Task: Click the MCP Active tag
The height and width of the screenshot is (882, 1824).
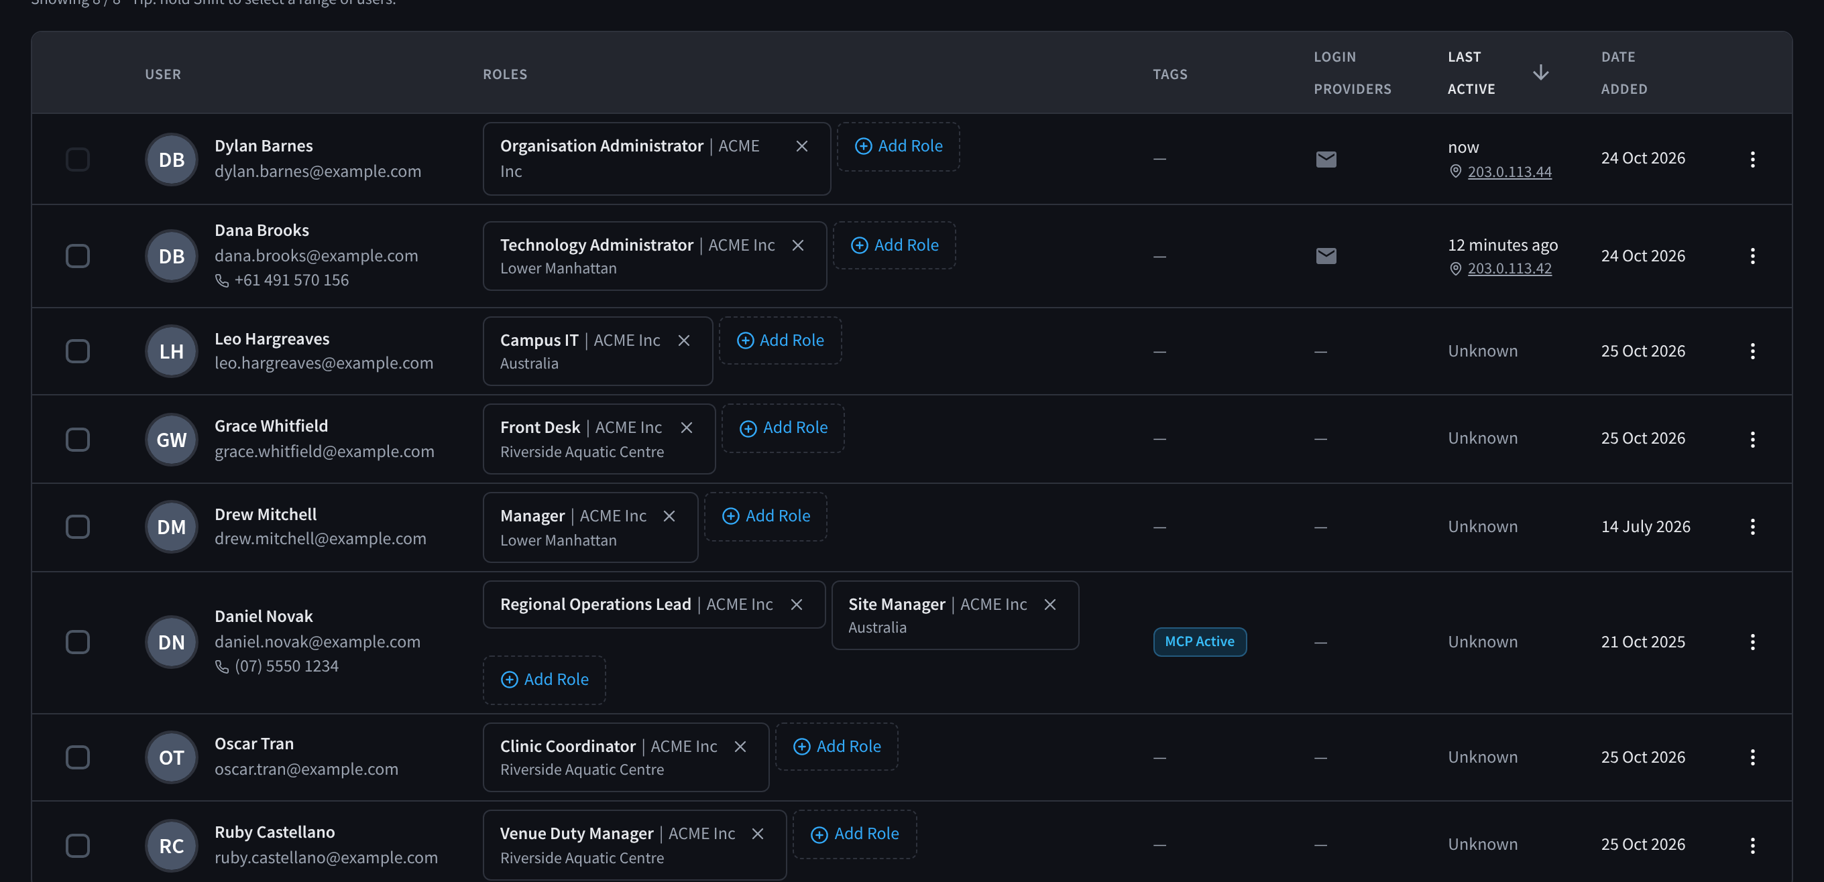Action: [1200, 642]
